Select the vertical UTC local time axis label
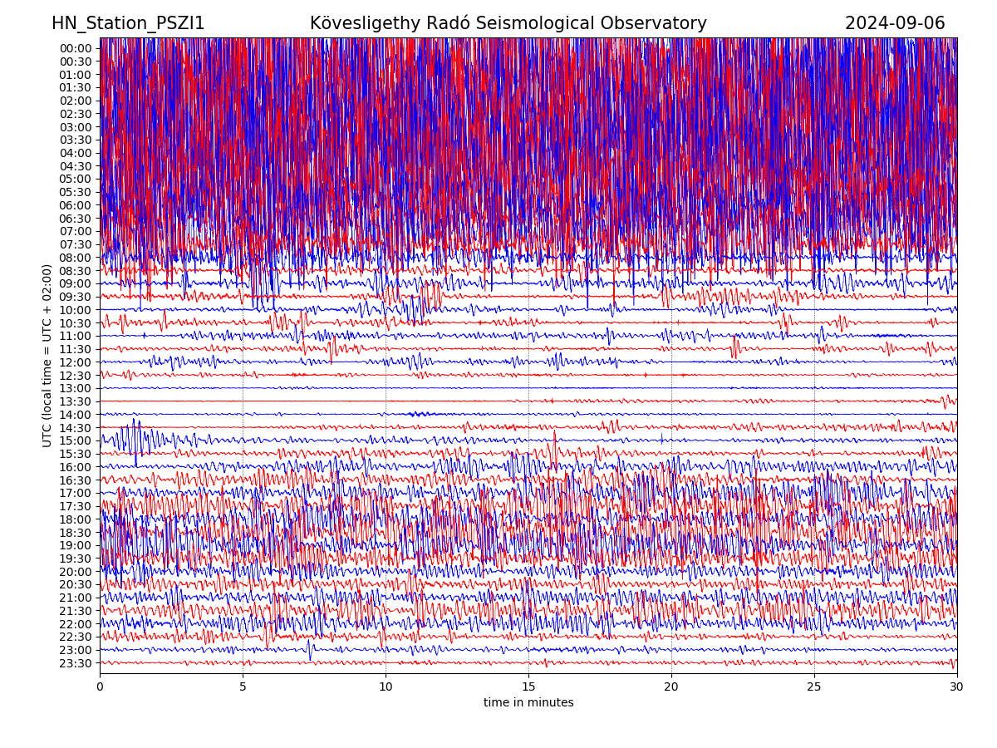The height and width of the screenshot is (748, 997). tap(47, 356)
